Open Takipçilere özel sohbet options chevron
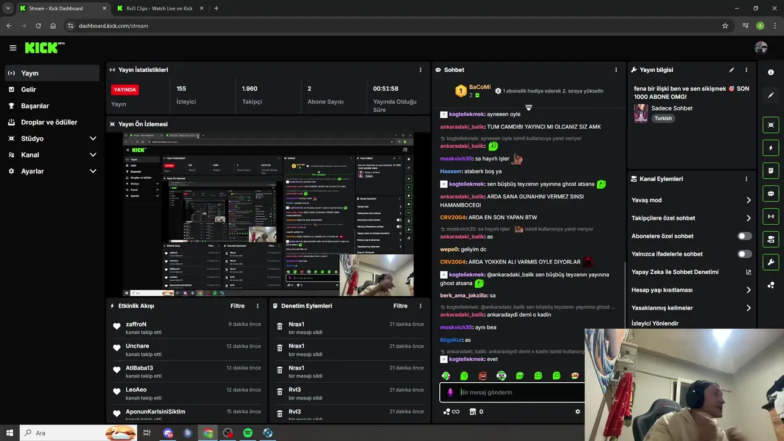Viewport: 784px width, 441px height. [x=748, y=218]
